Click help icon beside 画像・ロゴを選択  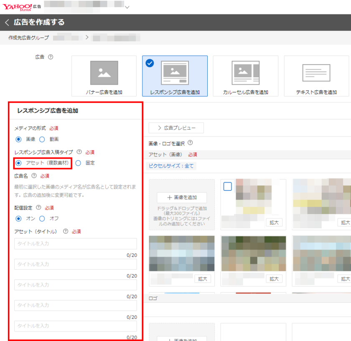tap(190, 143)
